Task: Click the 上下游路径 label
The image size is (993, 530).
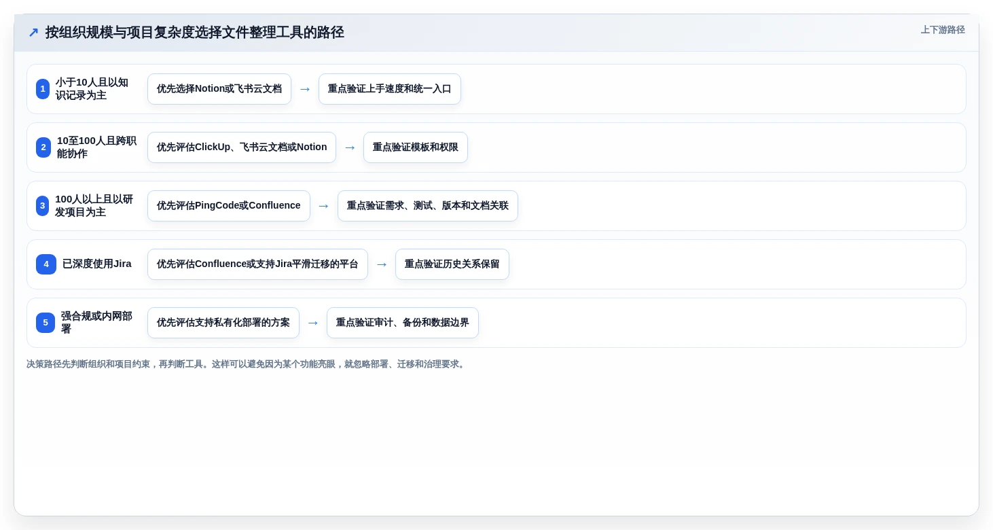Action: click(x=943, y=30)
